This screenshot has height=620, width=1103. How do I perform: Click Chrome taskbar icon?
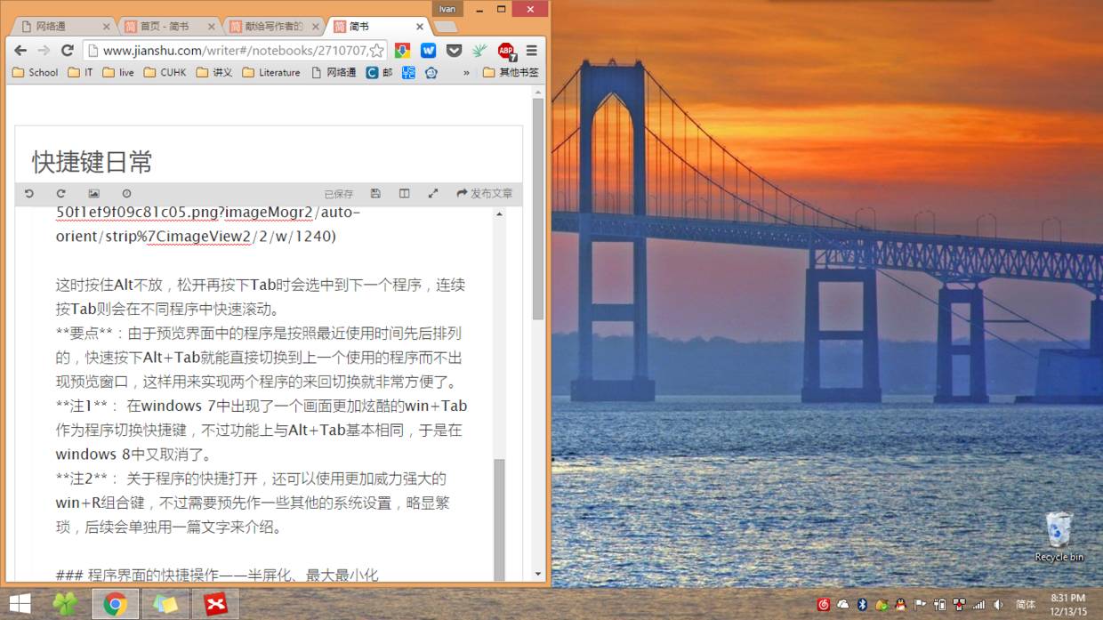click(x=115, y=604)
